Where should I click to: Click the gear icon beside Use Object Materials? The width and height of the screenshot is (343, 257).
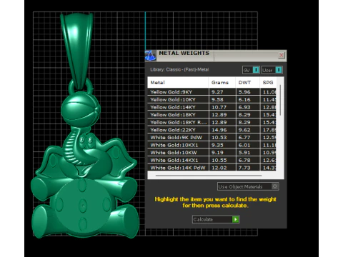(274, 186)
